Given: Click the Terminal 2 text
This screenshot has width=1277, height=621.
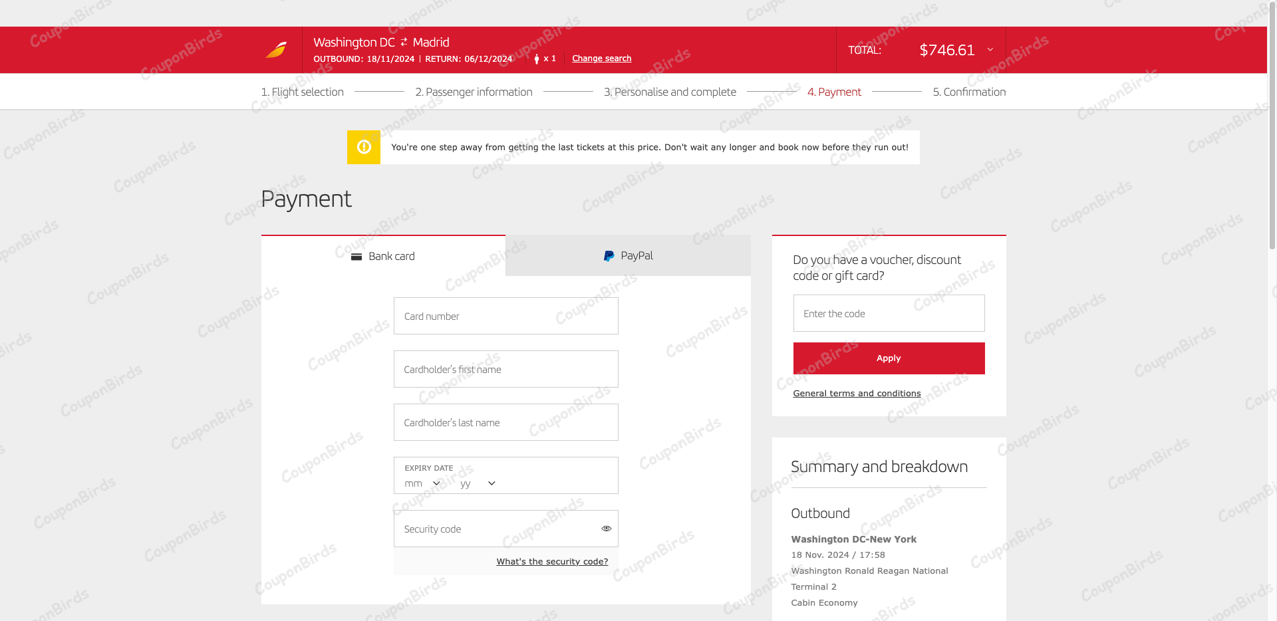Looking at the screenshot, I should [813, 587].
